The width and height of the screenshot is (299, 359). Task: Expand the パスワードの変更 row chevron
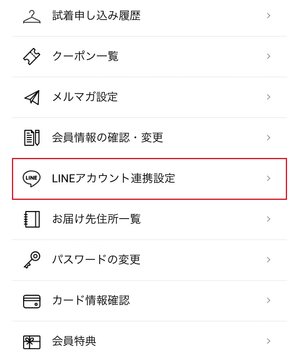(x=269, y=260)
